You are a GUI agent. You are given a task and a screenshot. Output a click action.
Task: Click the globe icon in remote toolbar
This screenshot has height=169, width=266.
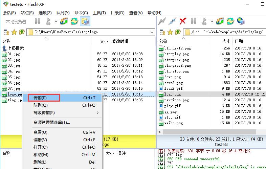click(241, 21)
